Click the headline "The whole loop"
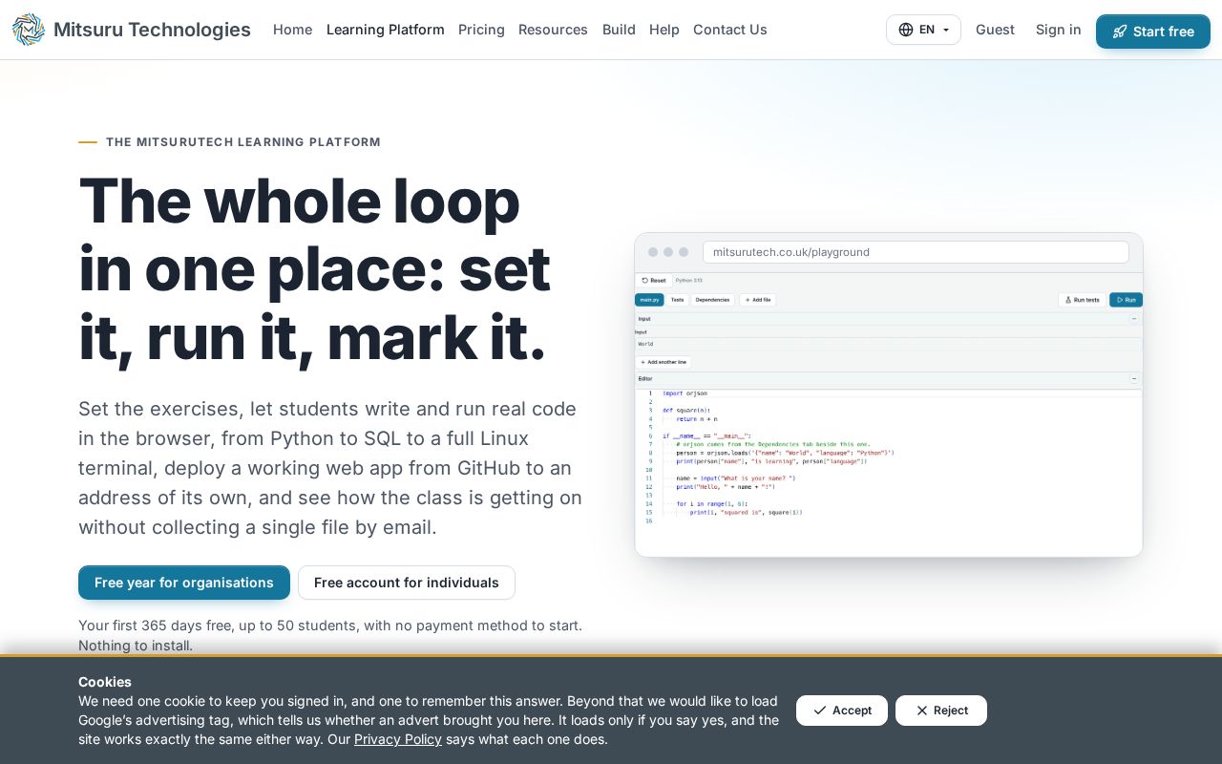Screen dimensions: 1222x764 point(299,201)
